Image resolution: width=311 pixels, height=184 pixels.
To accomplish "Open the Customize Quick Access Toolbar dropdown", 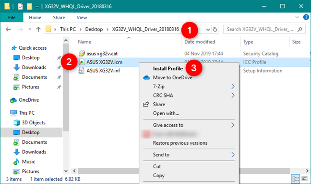I will pos(37,7).
